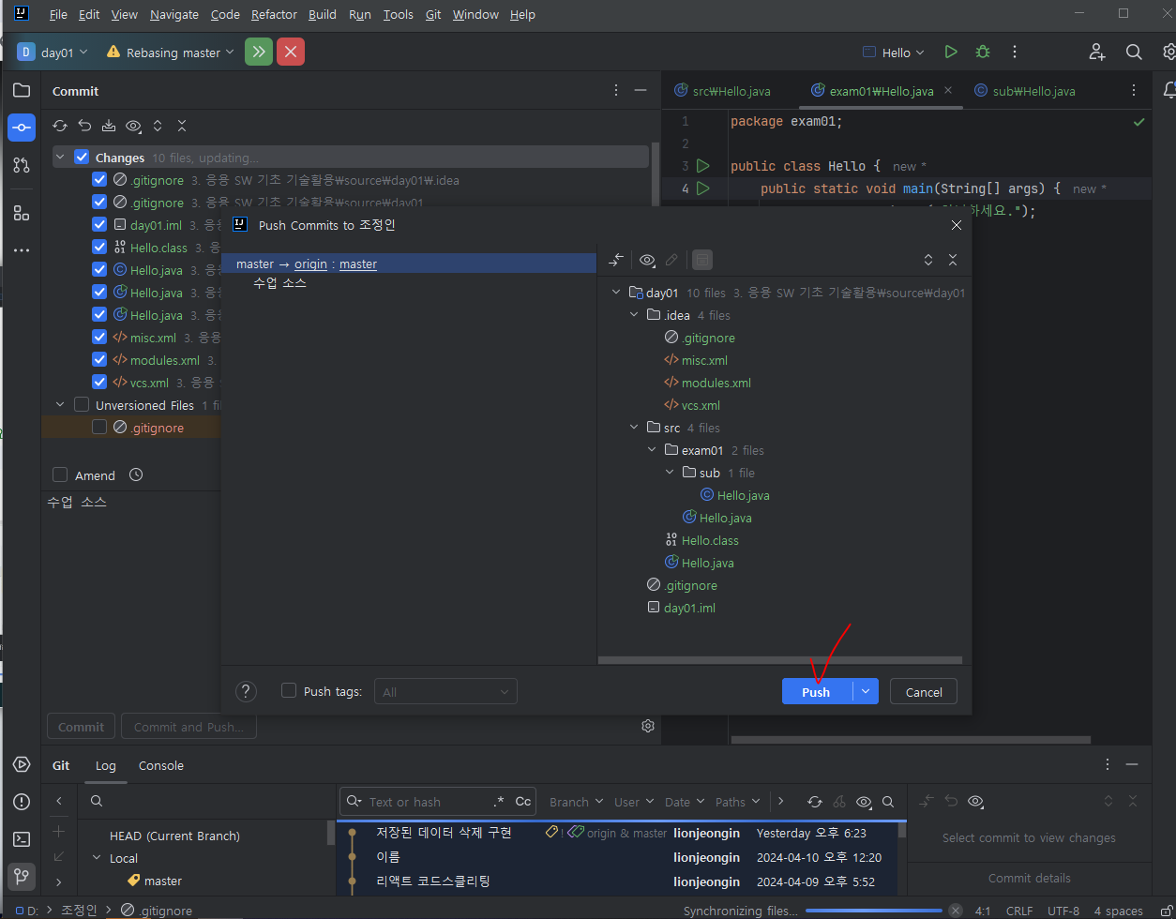Open Problems tool window icon
The image size is (1176, 919).
pos(22,802)
